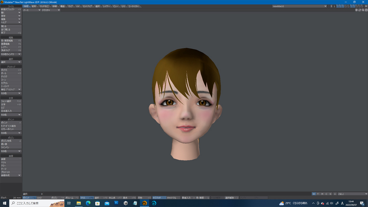Switch to the 変形 tab
368x207 pixels.
click(34, 6)
